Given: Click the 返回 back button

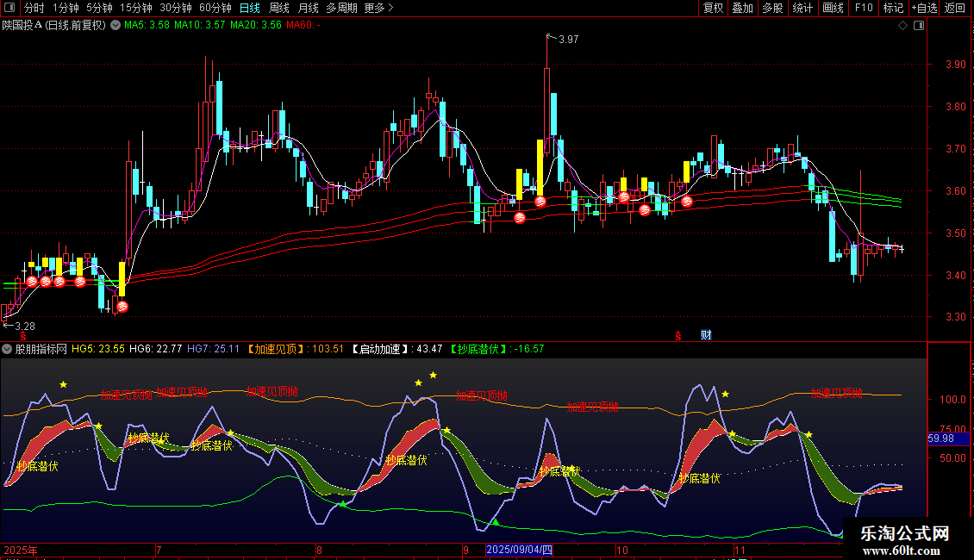Looking at the screenshot, I should (955, 8).
